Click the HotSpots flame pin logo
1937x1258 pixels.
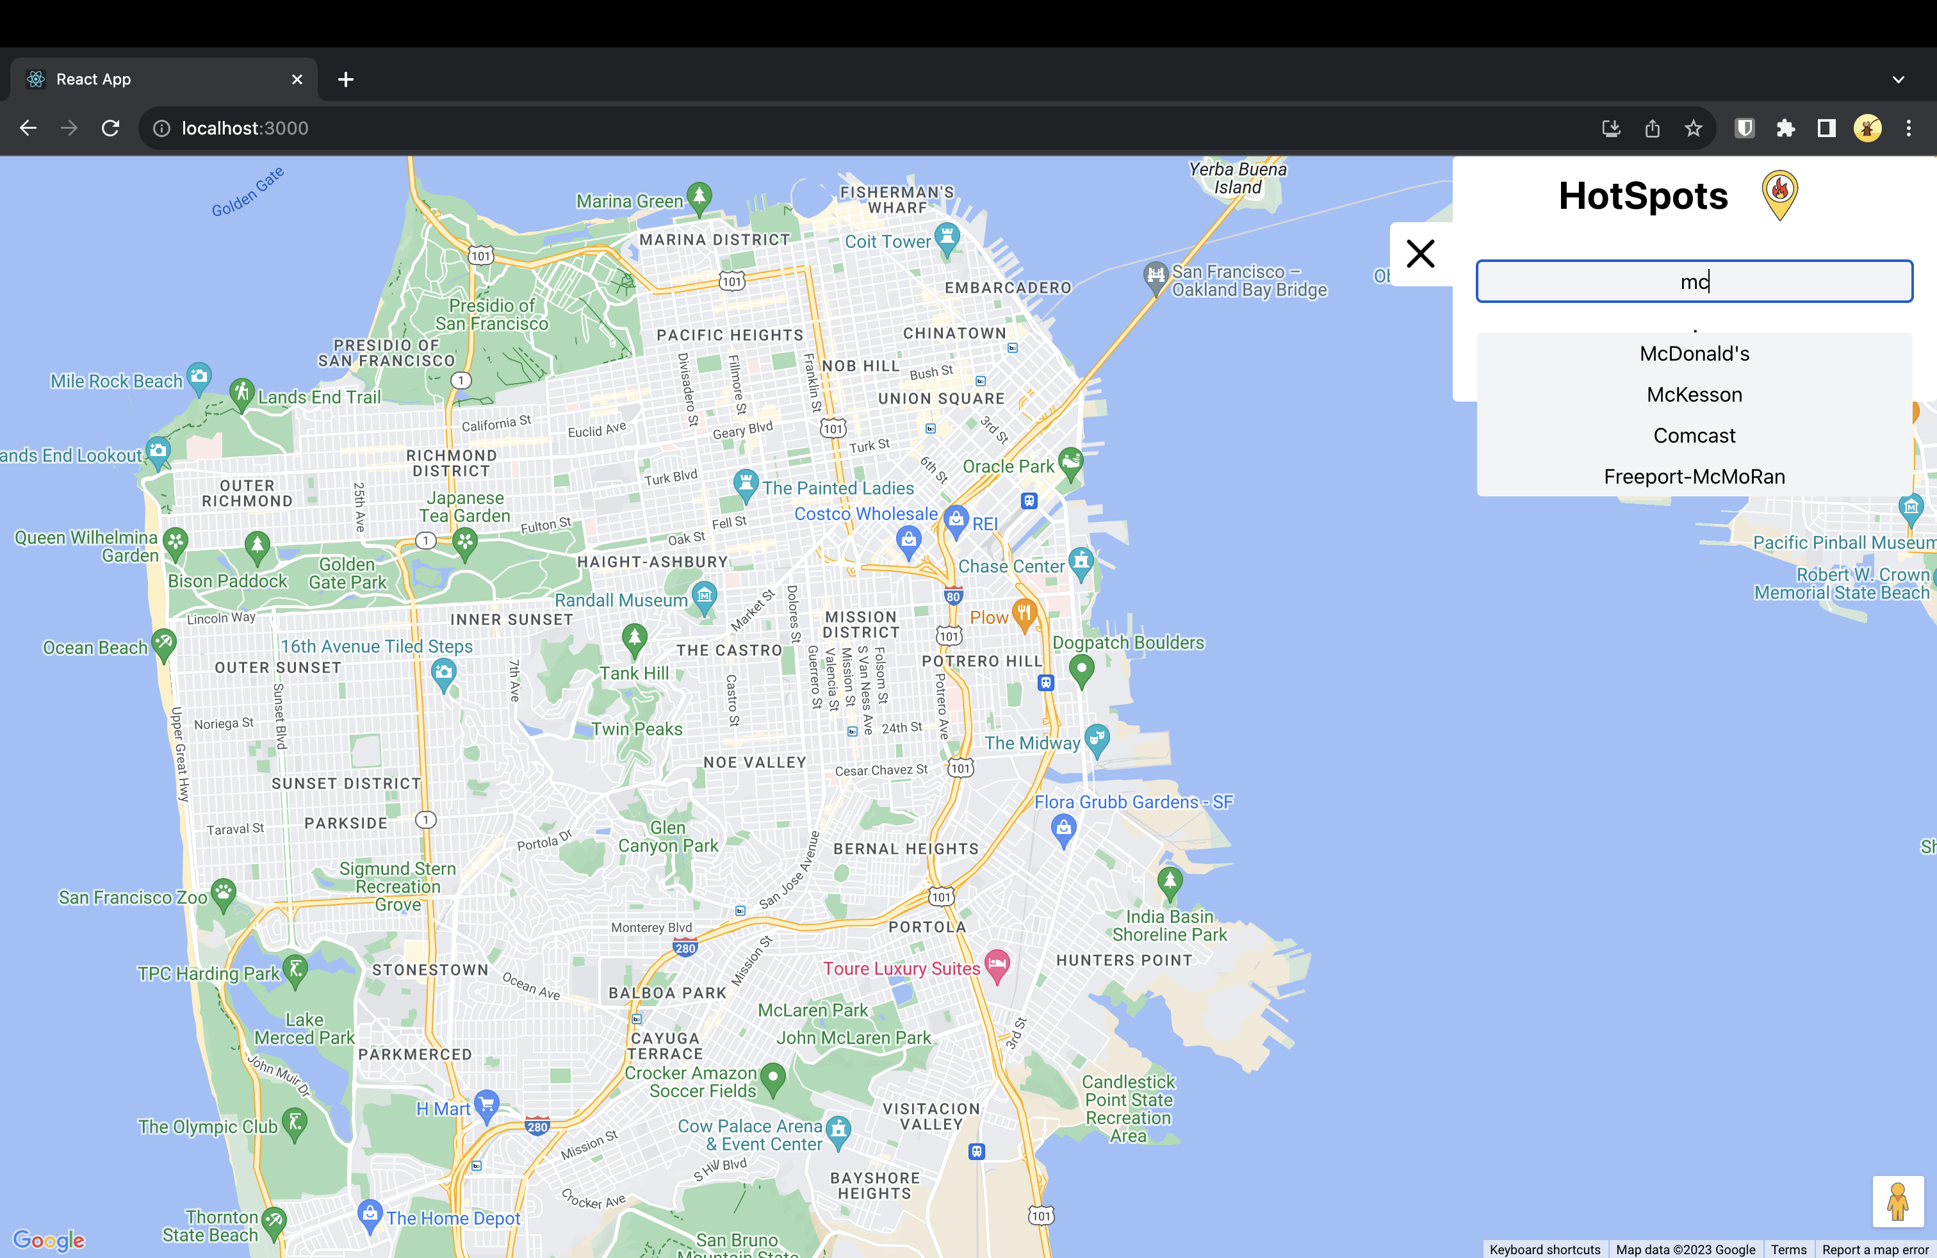click(1779, 195)
